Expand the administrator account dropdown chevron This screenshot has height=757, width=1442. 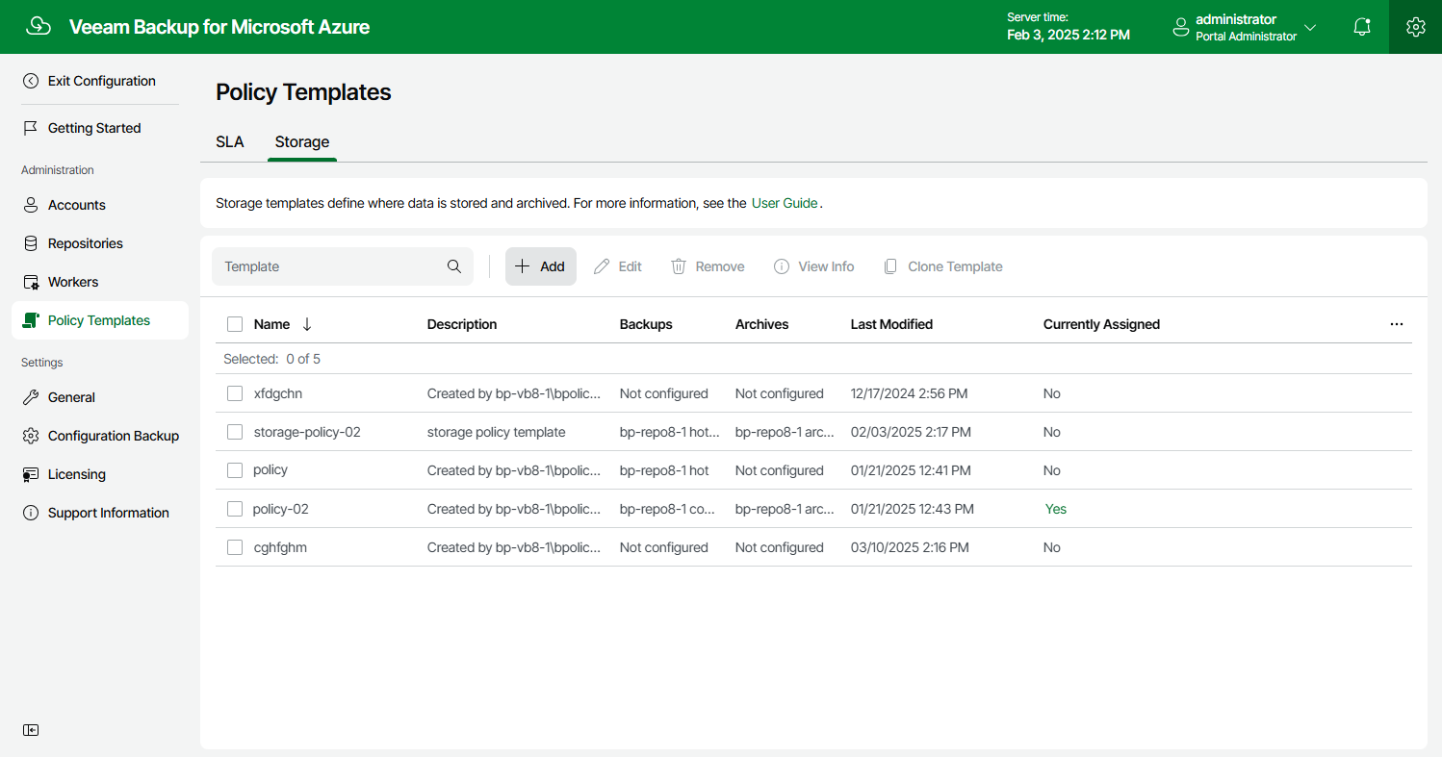click(1310, 28)
